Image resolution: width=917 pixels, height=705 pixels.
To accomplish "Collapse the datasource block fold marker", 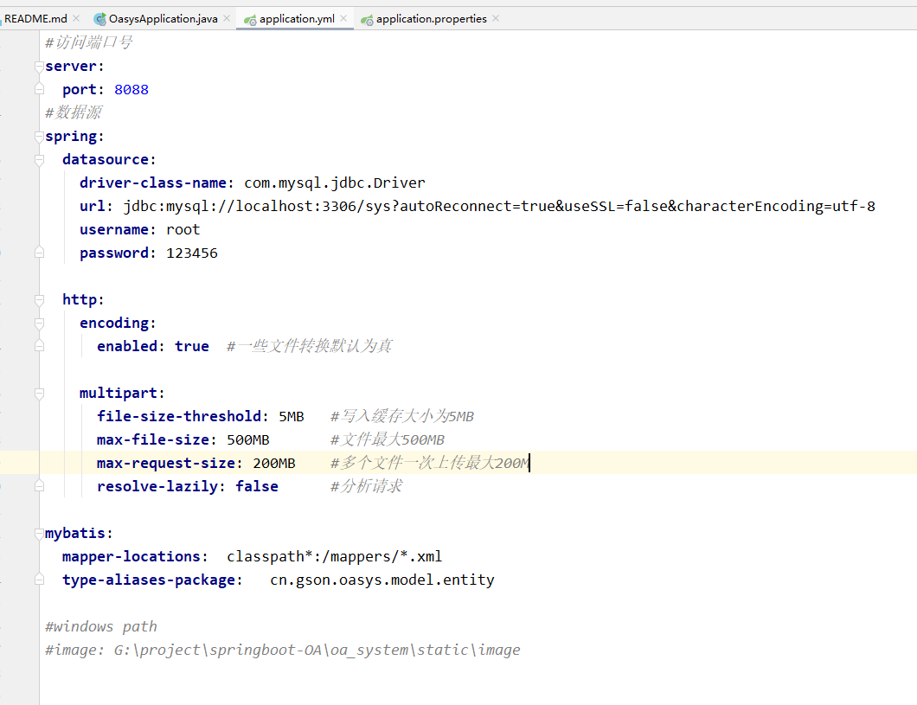I will pyautogui.click(x=39, y=159).
